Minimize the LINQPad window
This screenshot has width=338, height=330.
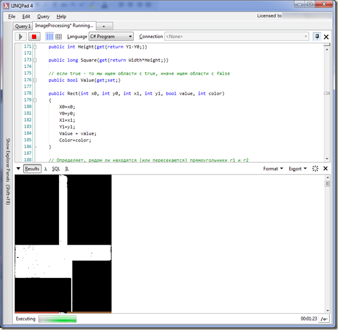pos(300,4)
